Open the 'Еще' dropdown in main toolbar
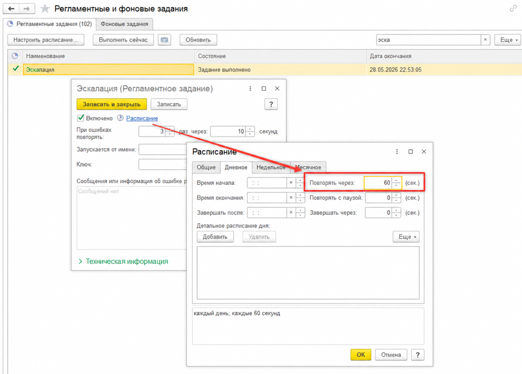 click(508, 40)
